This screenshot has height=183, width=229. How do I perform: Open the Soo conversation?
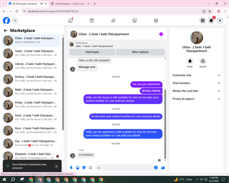(x=31, y=143)
